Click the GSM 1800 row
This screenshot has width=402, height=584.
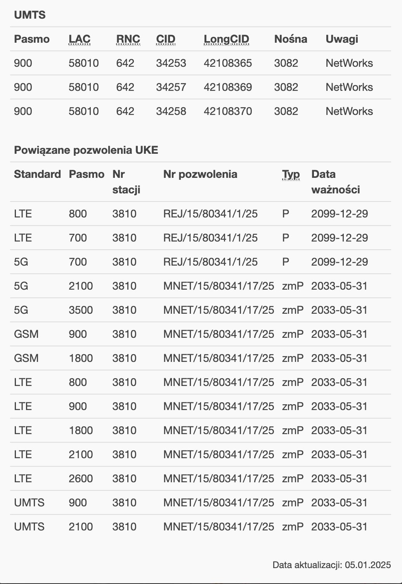coord(201,358)
